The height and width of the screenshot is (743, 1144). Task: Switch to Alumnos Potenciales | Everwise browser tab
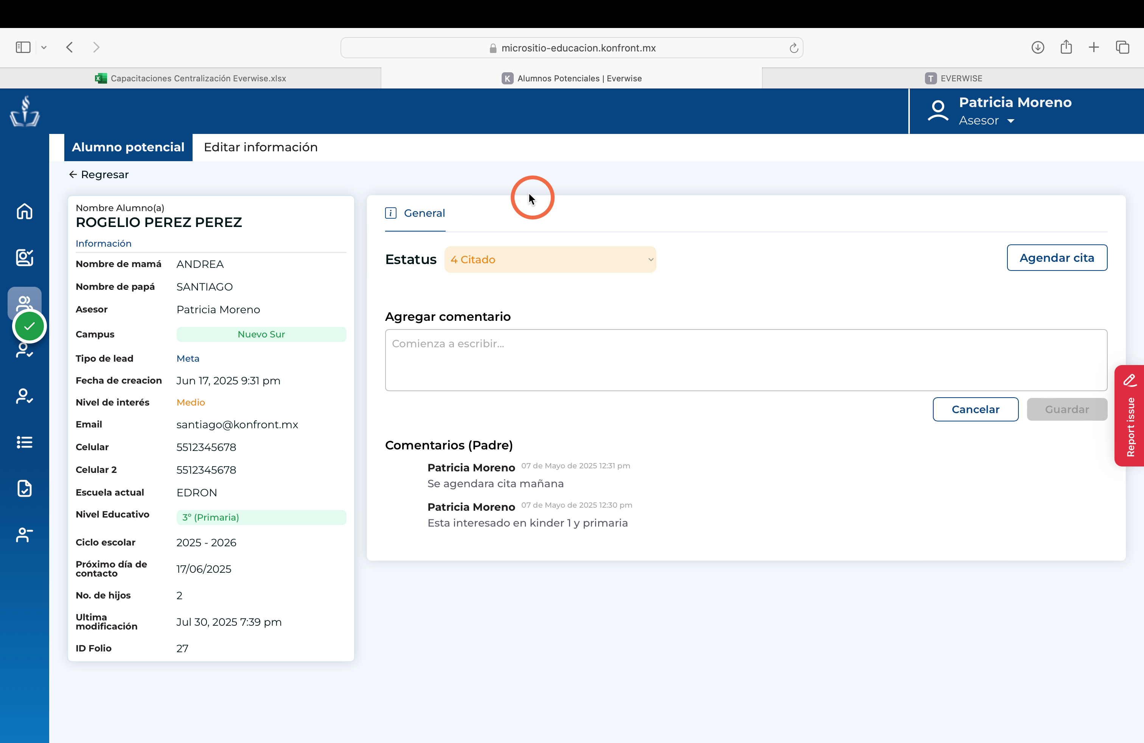tap(572, 78)
